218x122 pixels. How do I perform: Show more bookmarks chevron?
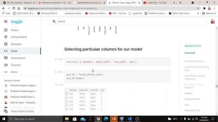(198, 13)
